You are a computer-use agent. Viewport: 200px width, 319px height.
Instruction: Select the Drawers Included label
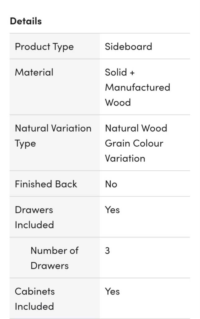click(x=34, y=217)
